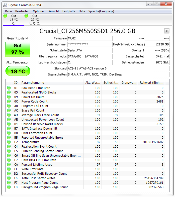
Task: Click the Firmware field MU02
Action: point(90,38)
